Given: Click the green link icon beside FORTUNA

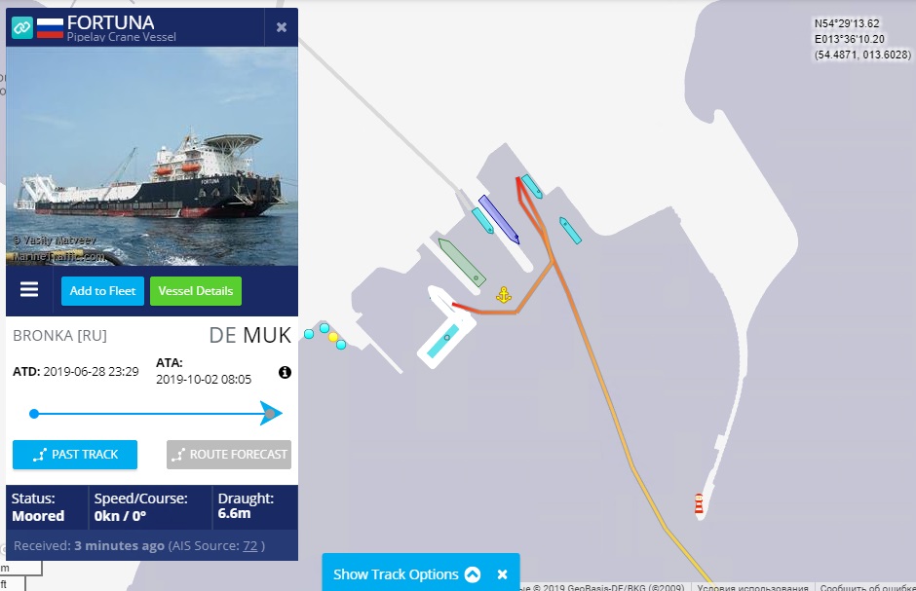Looking at the screenshot, I should pyautogui.click(x=22, y=27).
